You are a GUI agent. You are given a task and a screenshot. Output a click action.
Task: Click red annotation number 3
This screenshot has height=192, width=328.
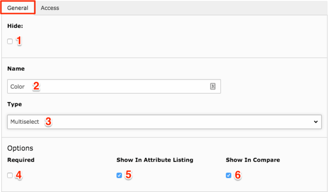point(48,122)
